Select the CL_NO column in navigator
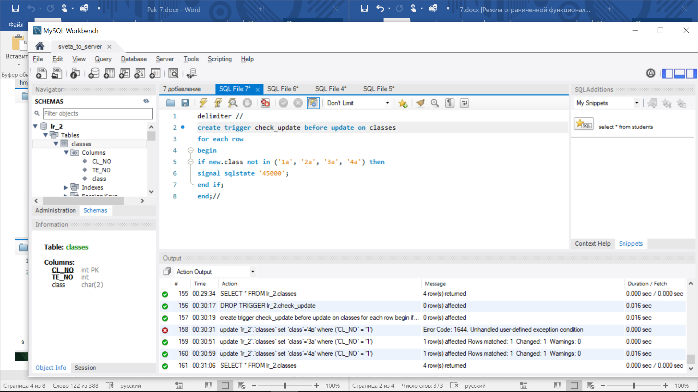The height and width of the screenshot is (392, 698). (x=101, y=162)
